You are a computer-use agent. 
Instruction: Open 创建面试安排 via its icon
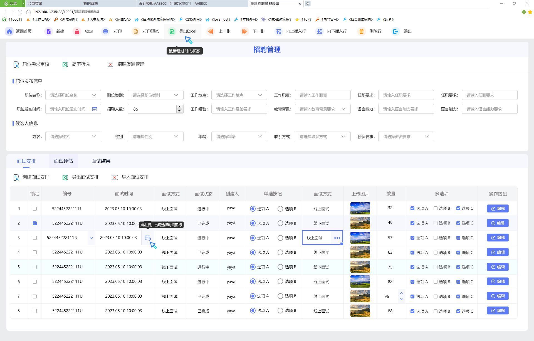pyautogui.click(x=16, y=177)
